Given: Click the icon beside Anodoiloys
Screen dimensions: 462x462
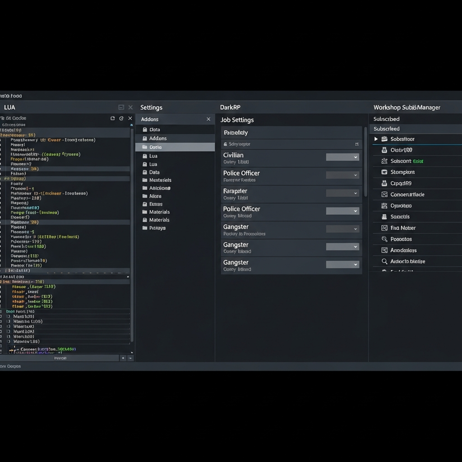Looking at the screenshot, I should [x=384, y=250].
